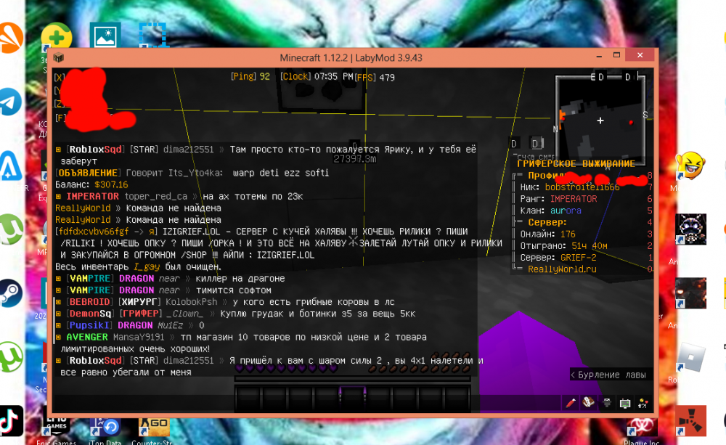Open the emoji and symbols icon in chat

[x=643, y=404]
